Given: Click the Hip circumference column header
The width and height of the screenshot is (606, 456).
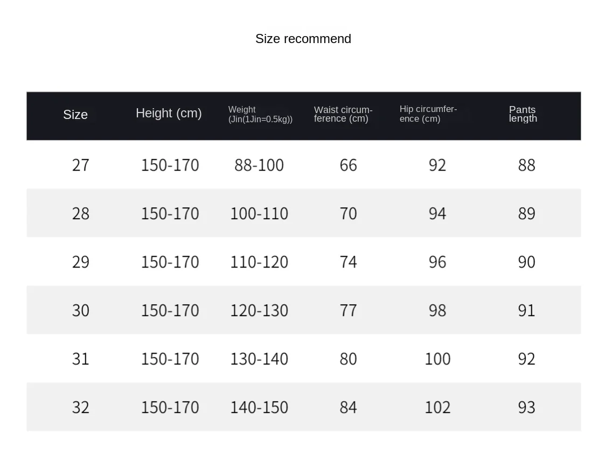Looking at the screenshot, I should 428,114.
